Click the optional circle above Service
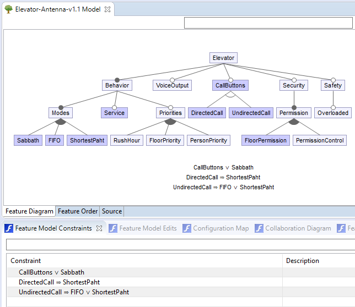This screenshot has width=355, height=307. [x=114, y=107]
